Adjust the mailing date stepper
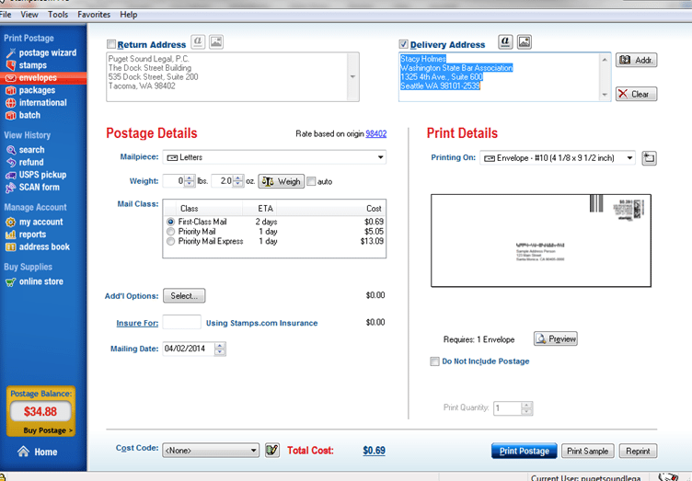 pyautogui.click(x=220, y=349)
